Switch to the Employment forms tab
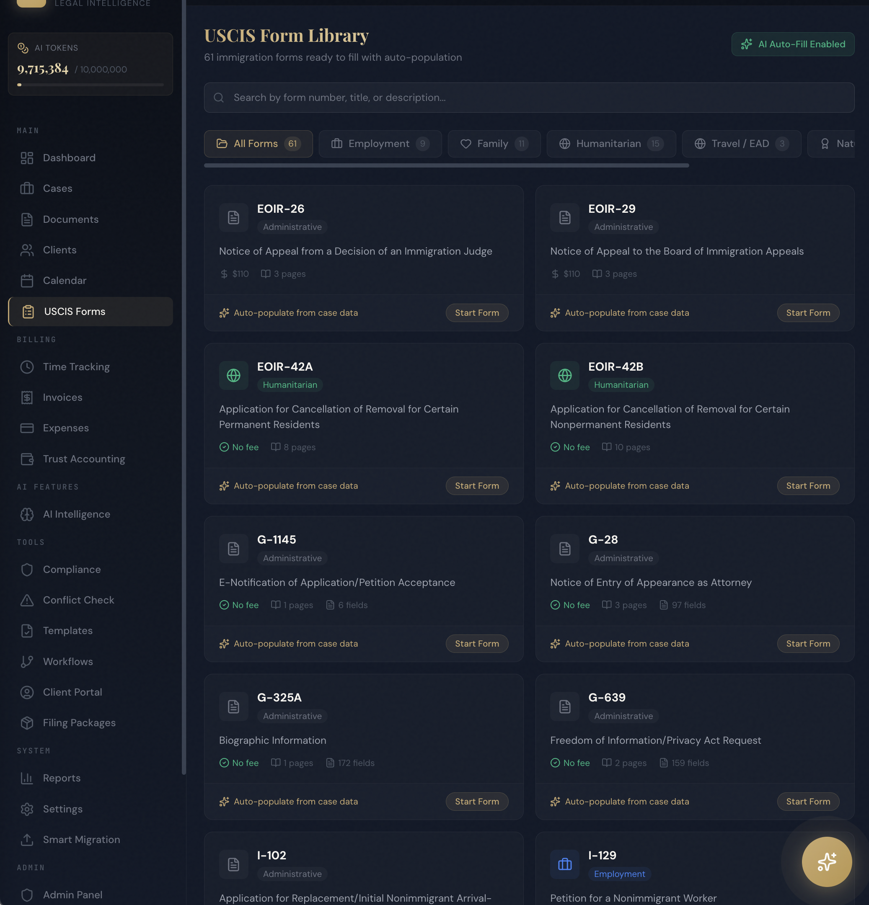The height and width of the screenshot is (905, 869). (380, 144)
